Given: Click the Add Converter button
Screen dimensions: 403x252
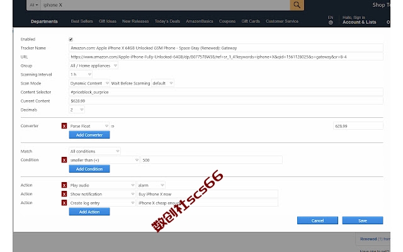Looking at the screenshot, I should (89, 135).
